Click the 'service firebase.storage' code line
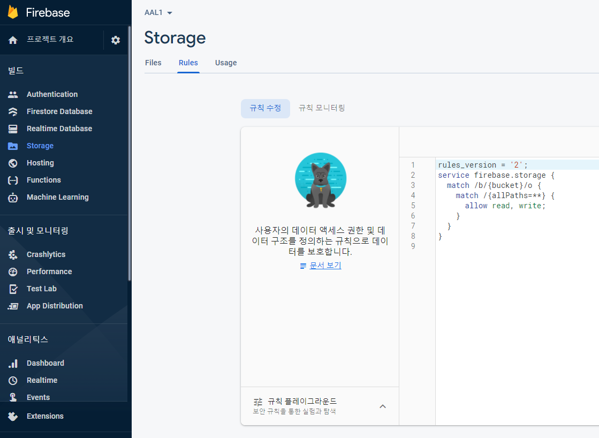Viewport: 599px width, 438px height. 496,175
